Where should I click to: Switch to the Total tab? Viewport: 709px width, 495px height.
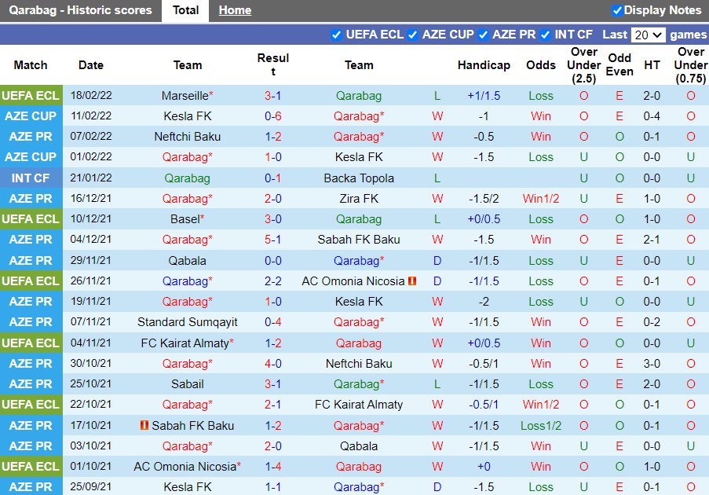(185, 10)
